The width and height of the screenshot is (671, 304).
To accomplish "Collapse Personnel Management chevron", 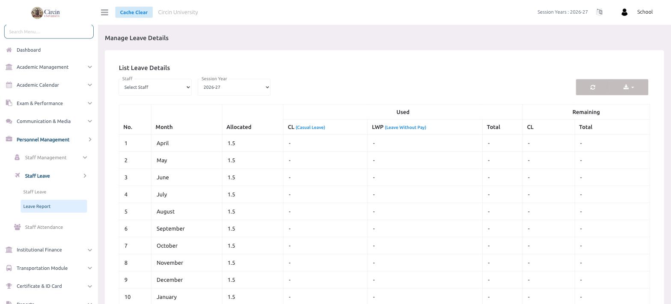I will [x=89, y=139].
